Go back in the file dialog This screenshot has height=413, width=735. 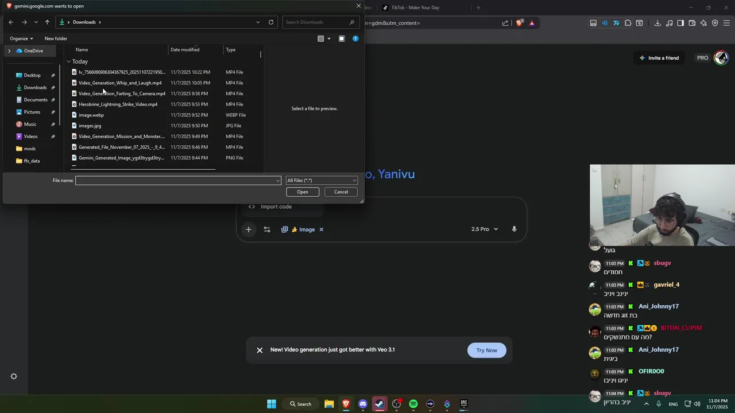[x=11, y=22]
